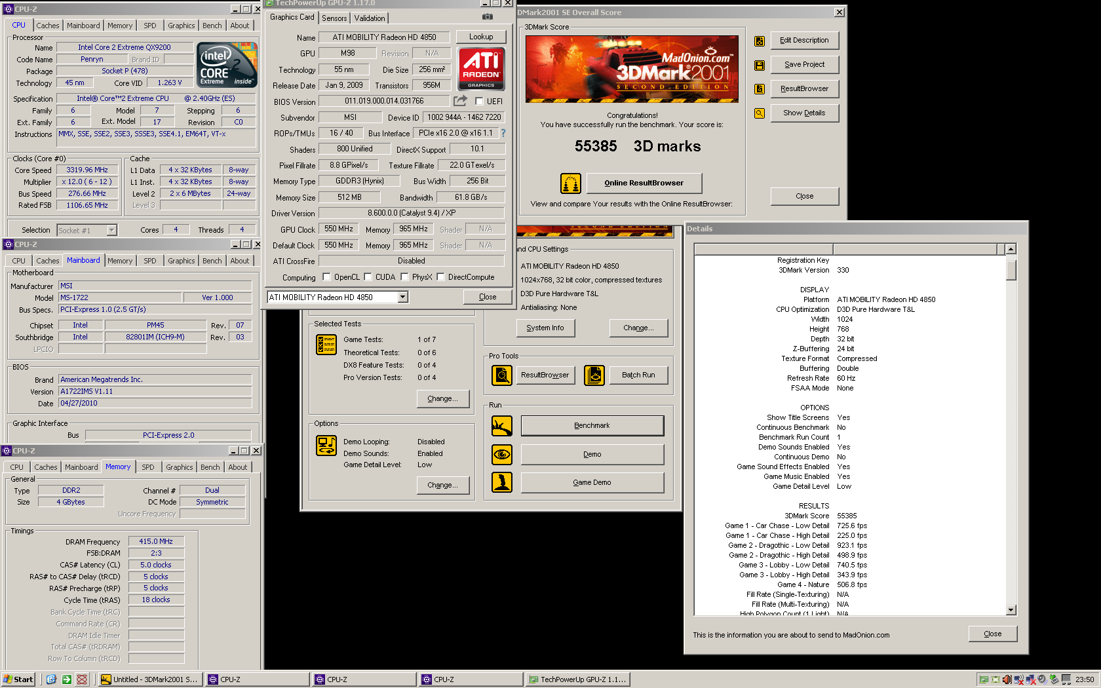
Task: Click the Benchmark run icon
Action: (x=502, y=426)
